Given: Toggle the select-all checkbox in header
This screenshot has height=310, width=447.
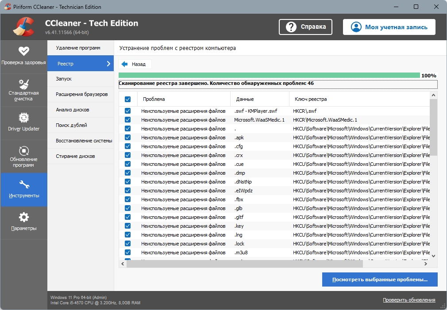Looking at the screenshot, I should 128,99.
